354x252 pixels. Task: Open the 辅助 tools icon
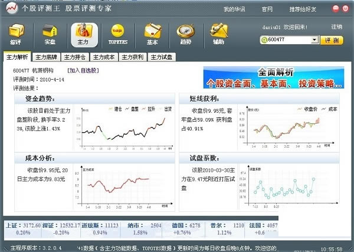(x=218, y=35)
